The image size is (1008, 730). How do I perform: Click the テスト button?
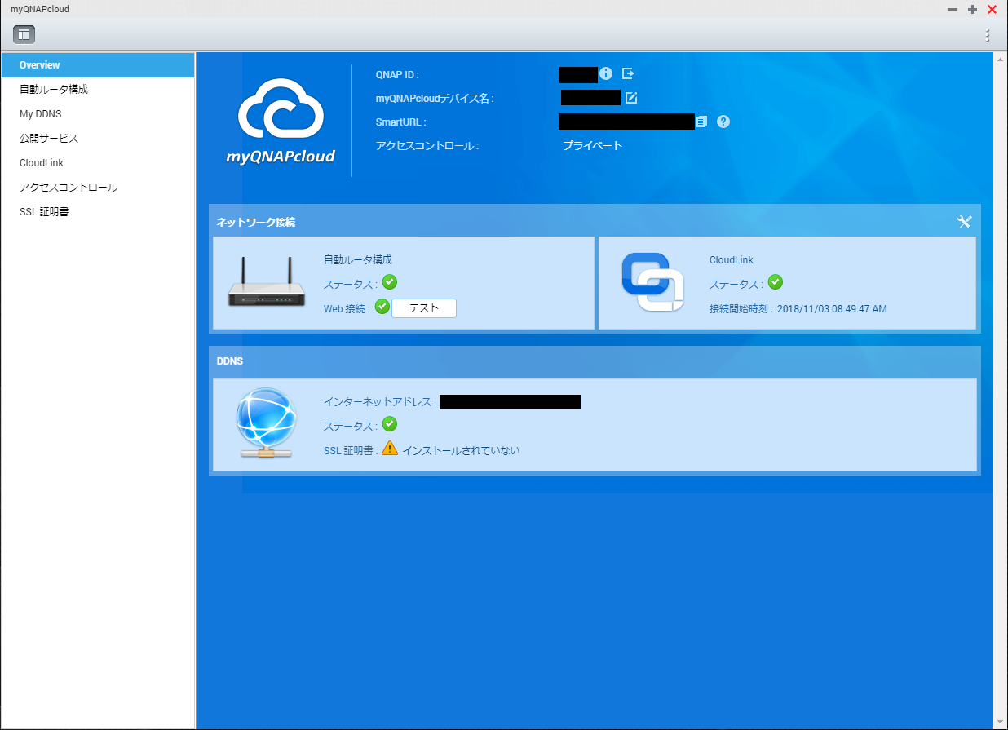424,308
